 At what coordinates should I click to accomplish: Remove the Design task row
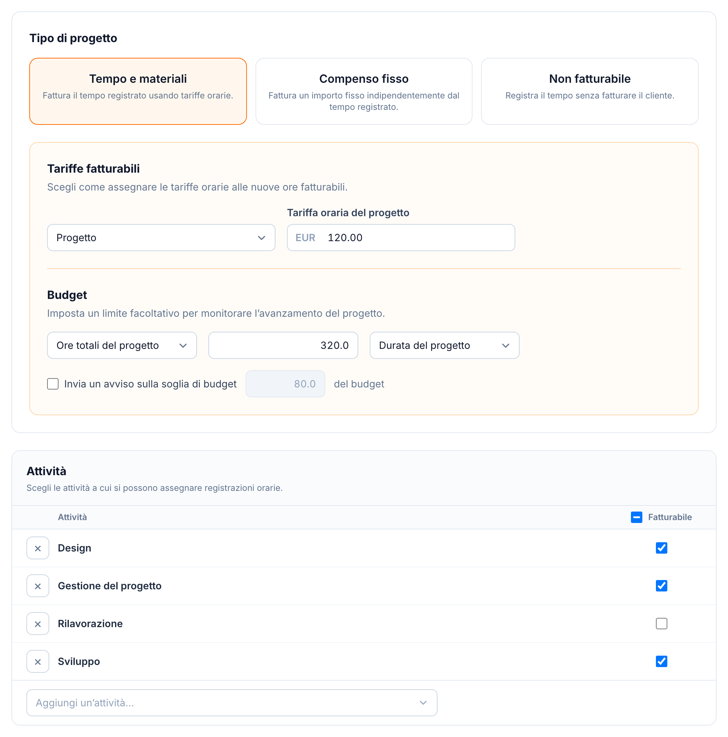point(38,548)
